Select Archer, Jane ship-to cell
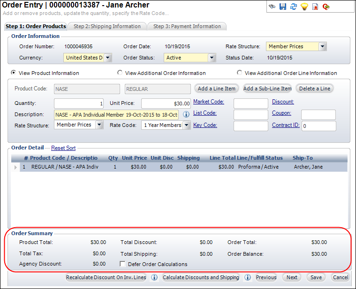 tap(308, 167)
